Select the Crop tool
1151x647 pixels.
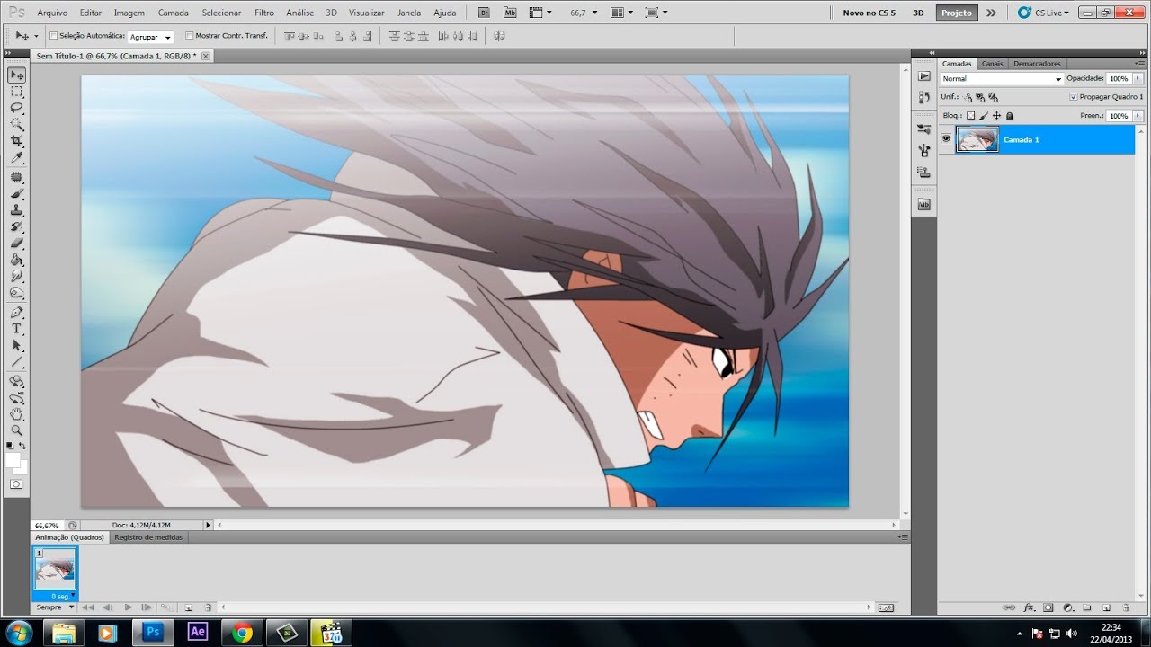[x=16, y=141]
